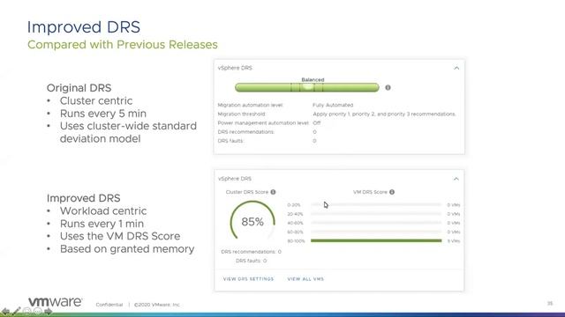Click 'Improved DRS' slide title
Screen dimensions: 565x317
pos(84,27)
